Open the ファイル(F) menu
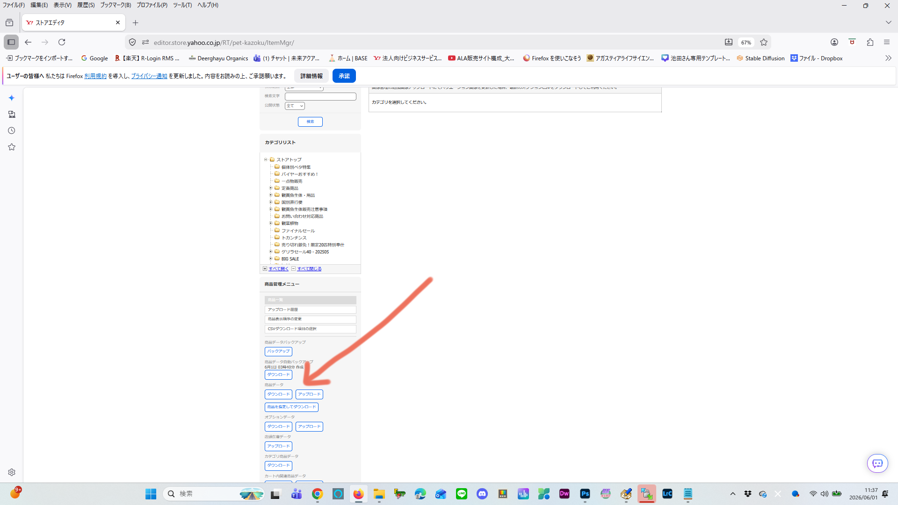The width and height of the screenshot is (898, 505). tap(14, 5)
